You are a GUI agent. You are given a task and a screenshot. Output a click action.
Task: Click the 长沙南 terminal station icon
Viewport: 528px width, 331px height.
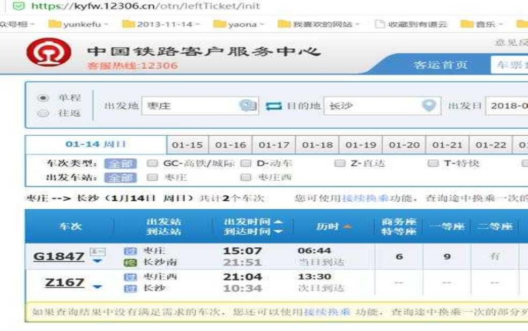(x=128, y=262)
